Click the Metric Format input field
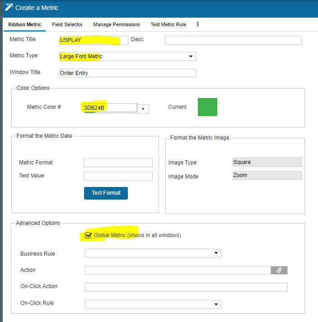The height and width of the screenshot is (322, 318). [118, 163]
